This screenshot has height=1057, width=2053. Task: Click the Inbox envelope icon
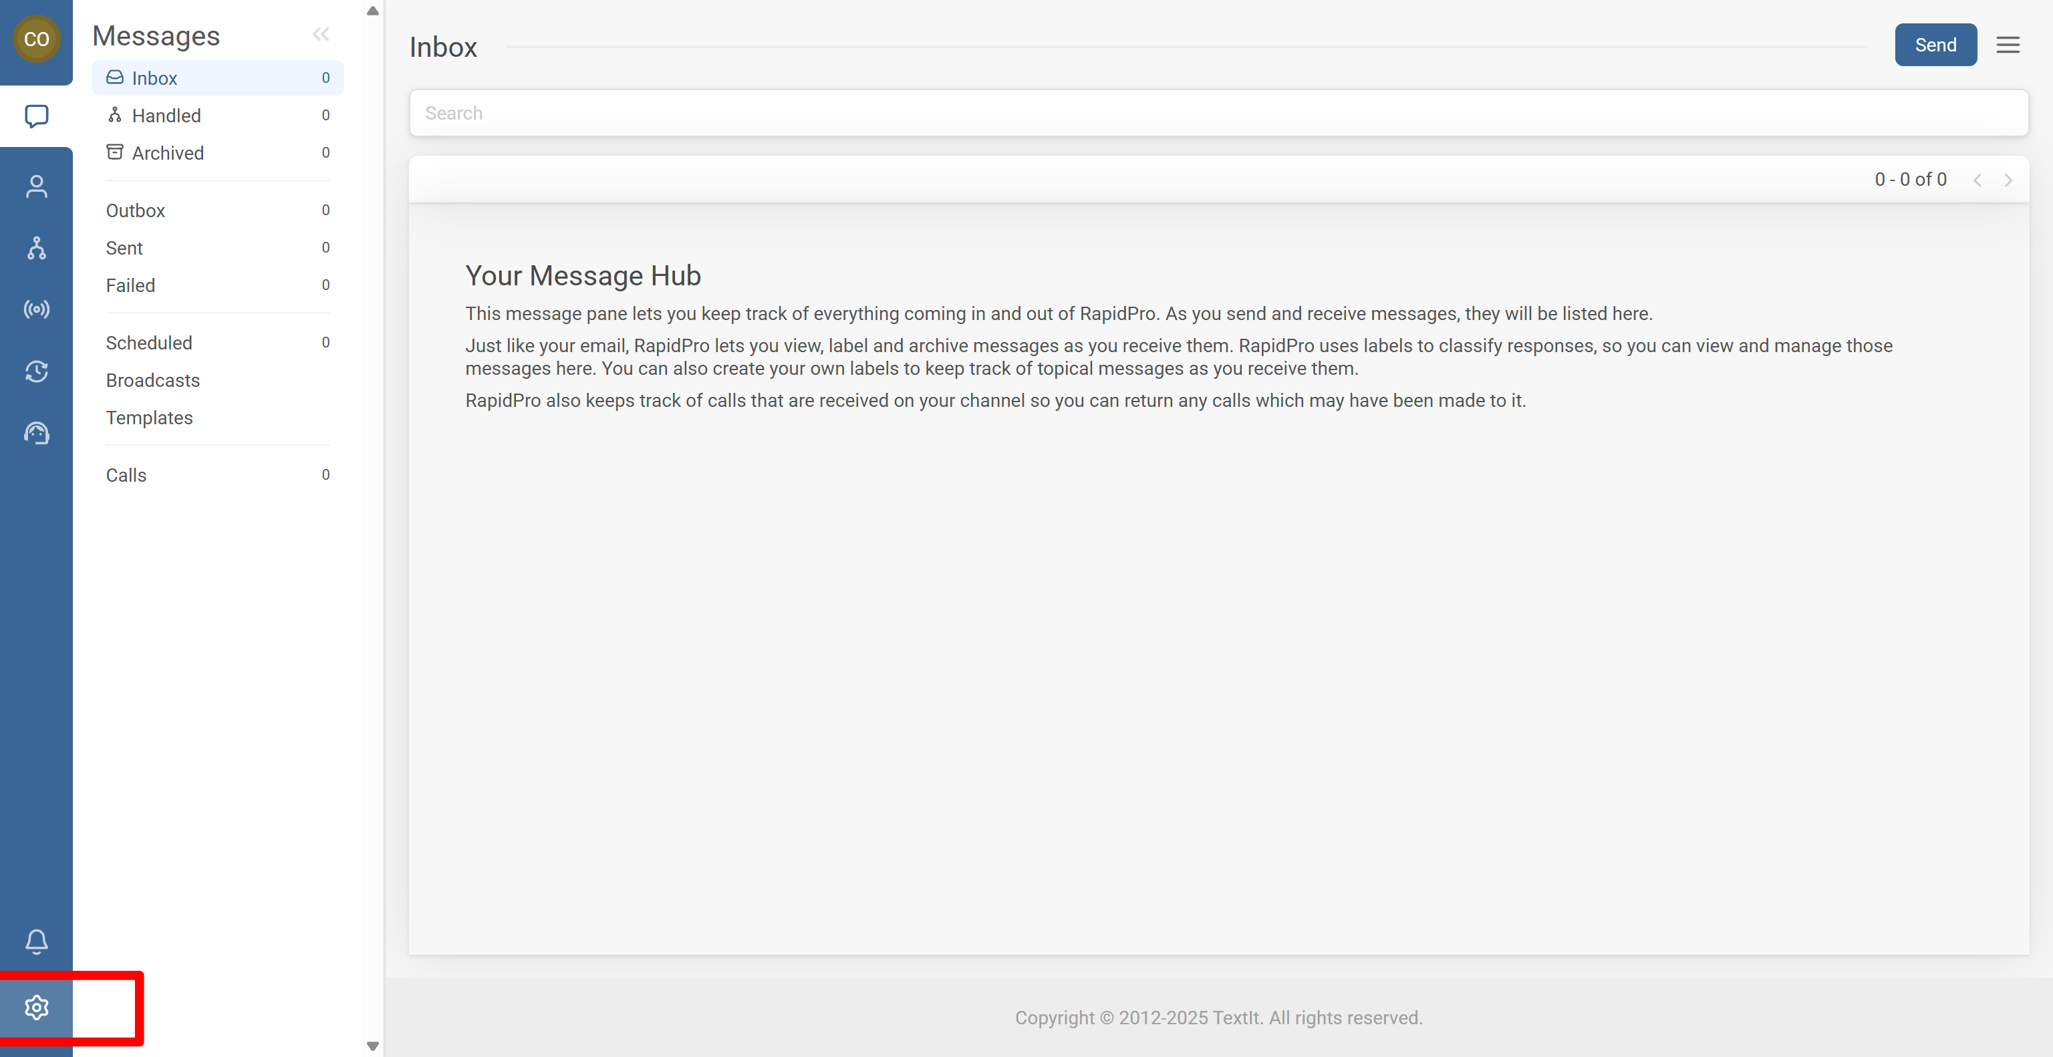pyautogui.click(x=115, y=78)
